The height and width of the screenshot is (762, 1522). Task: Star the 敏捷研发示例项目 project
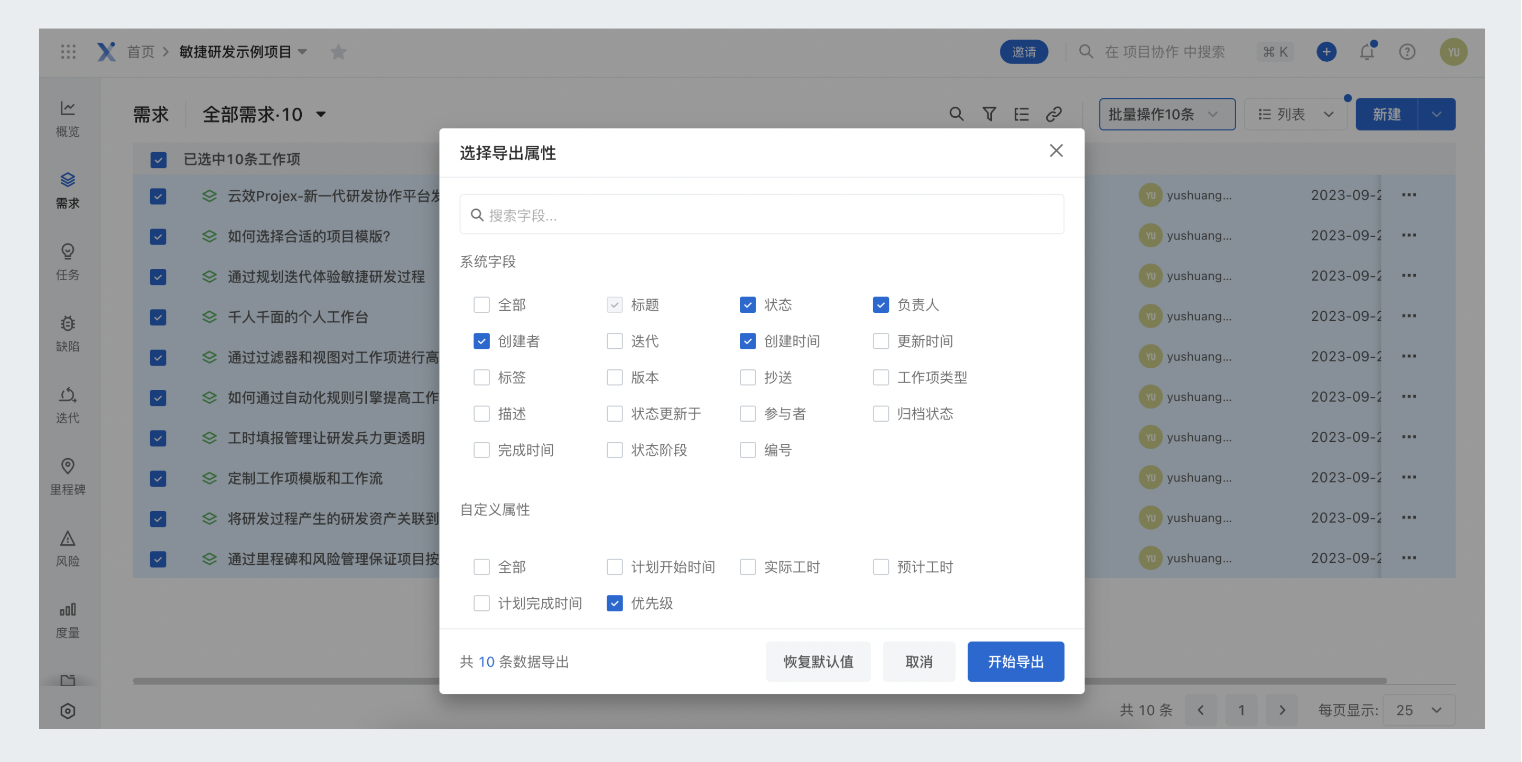[339, 52]
